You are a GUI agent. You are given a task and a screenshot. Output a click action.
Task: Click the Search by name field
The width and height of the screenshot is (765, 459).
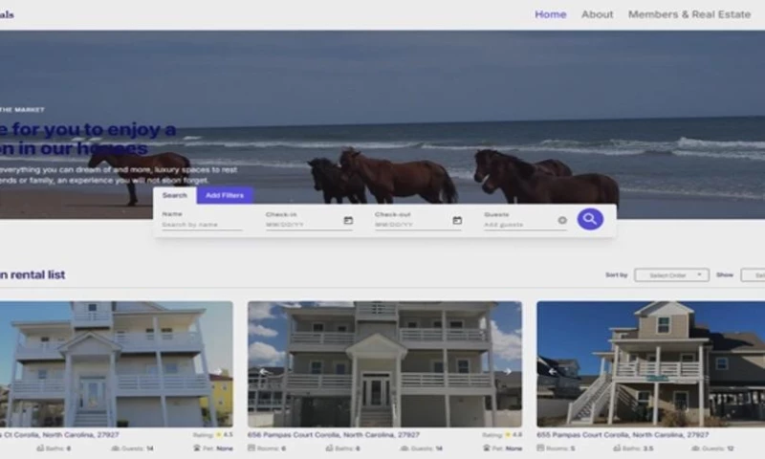(x=202, y=225)
